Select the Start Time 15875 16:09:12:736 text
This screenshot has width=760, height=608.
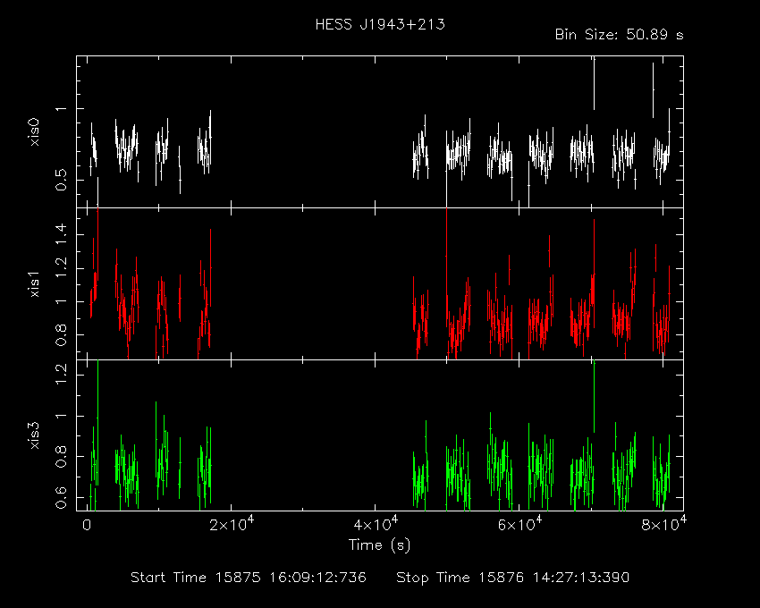(x=249, y=578)
